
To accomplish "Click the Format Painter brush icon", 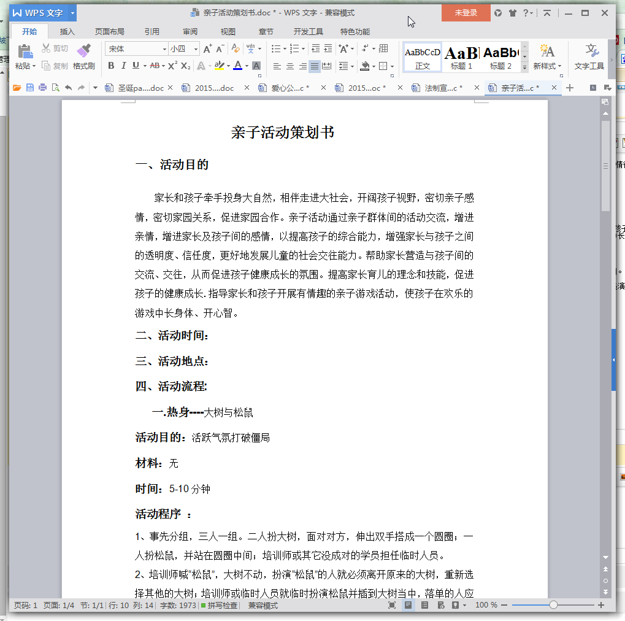I will tap(83, 52).
